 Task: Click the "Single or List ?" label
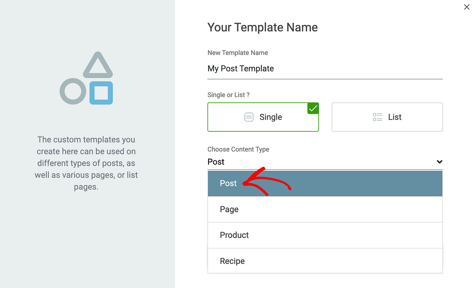point(228,95)
